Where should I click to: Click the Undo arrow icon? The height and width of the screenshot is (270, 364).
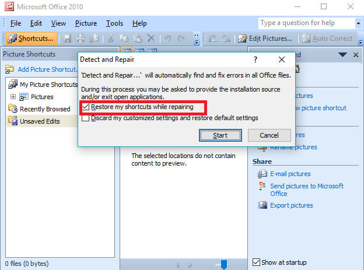tap(167, 38)
